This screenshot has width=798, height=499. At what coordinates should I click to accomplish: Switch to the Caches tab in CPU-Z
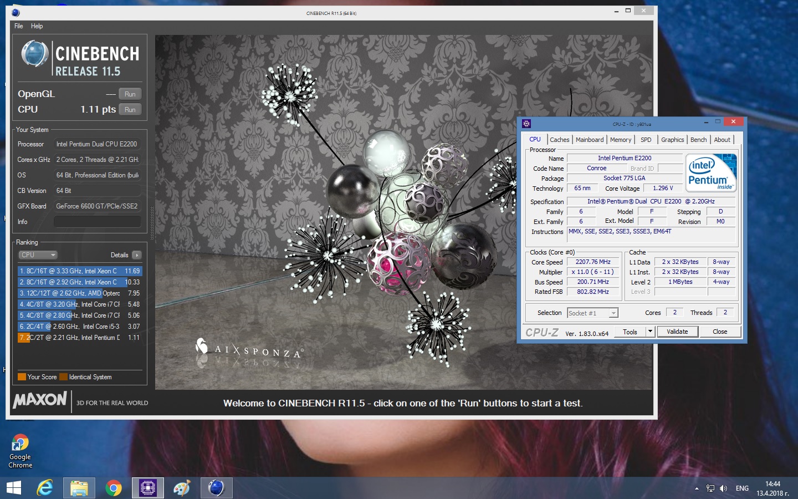pos(560,140)
